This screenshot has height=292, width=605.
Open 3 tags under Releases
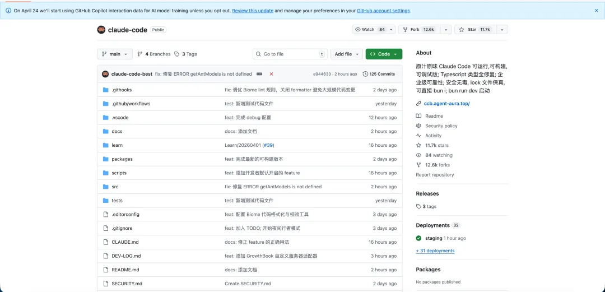pos(426,207)
